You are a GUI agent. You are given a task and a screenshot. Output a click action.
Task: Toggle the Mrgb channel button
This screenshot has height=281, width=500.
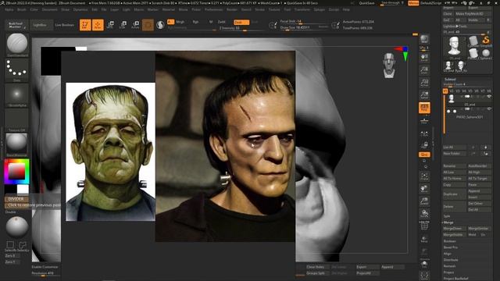[180, 22]
